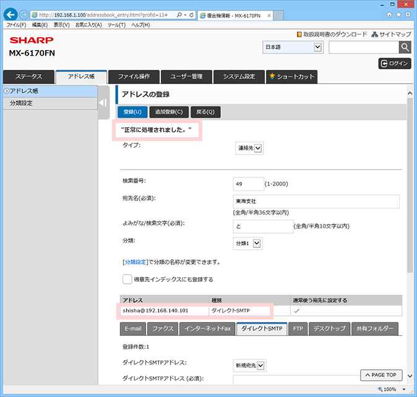
Task: Switch to インターネットFax address tab
Action: point(207,329)
